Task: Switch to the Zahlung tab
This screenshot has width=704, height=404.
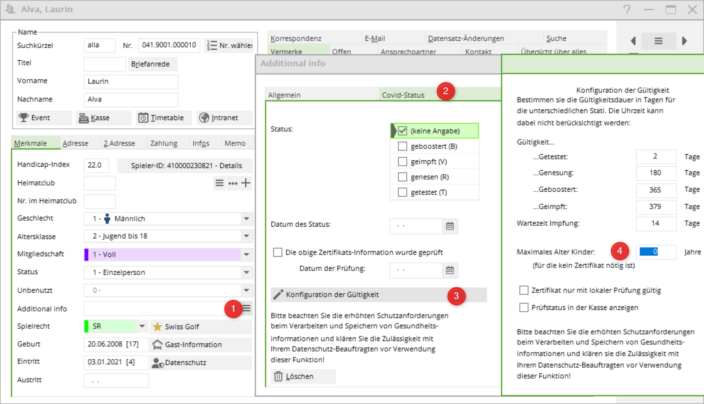Action: click(163, 143)
